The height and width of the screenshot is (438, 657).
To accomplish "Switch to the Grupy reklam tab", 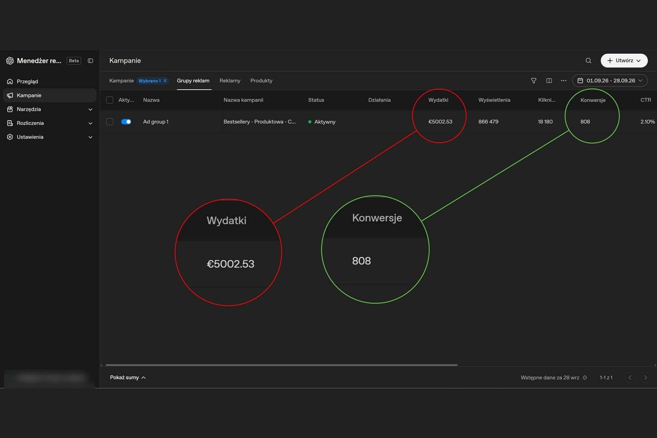I will tap(193, 81).
